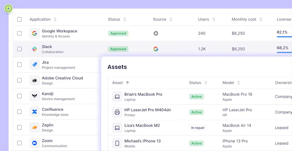Click the Zoom camera icon

34,143
